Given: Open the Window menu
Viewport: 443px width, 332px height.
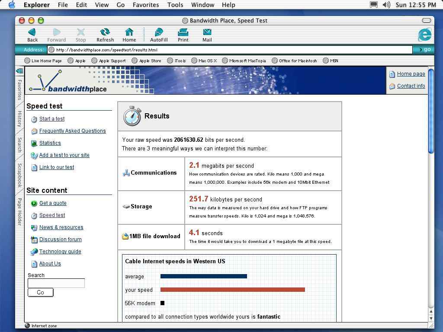Looking at the screenshot, I should click(202, 5).
